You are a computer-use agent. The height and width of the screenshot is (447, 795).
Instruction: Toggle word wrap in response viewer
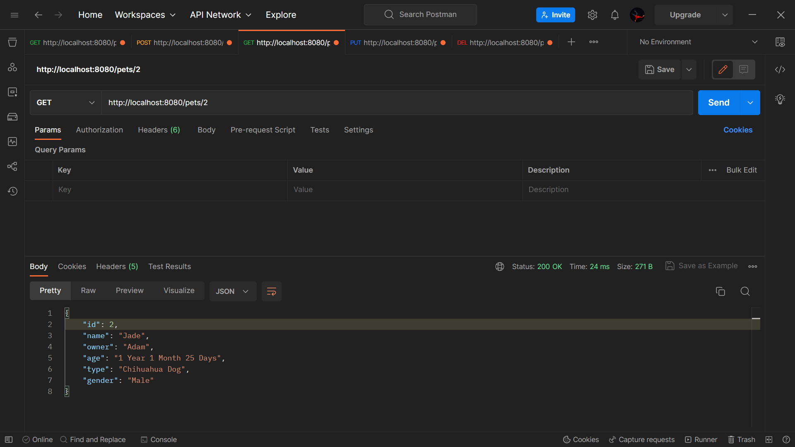[272, 291]
